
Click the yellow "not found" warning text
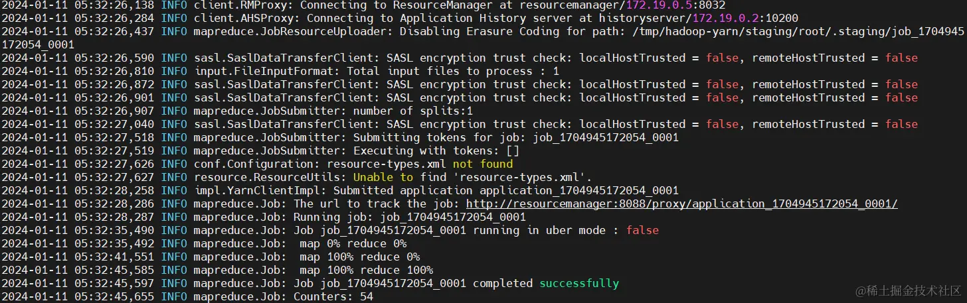[483, 164]
